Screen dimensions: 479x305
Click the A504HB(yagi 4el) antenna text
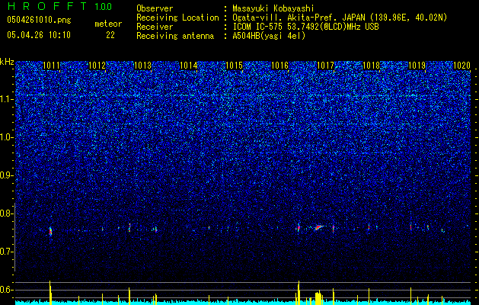(x=269, y=36)
